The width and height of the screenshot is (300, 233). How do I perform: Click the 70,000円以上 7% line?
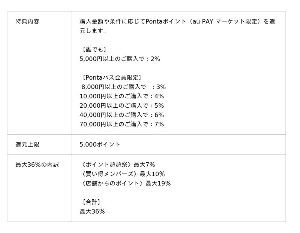point(121,124)
